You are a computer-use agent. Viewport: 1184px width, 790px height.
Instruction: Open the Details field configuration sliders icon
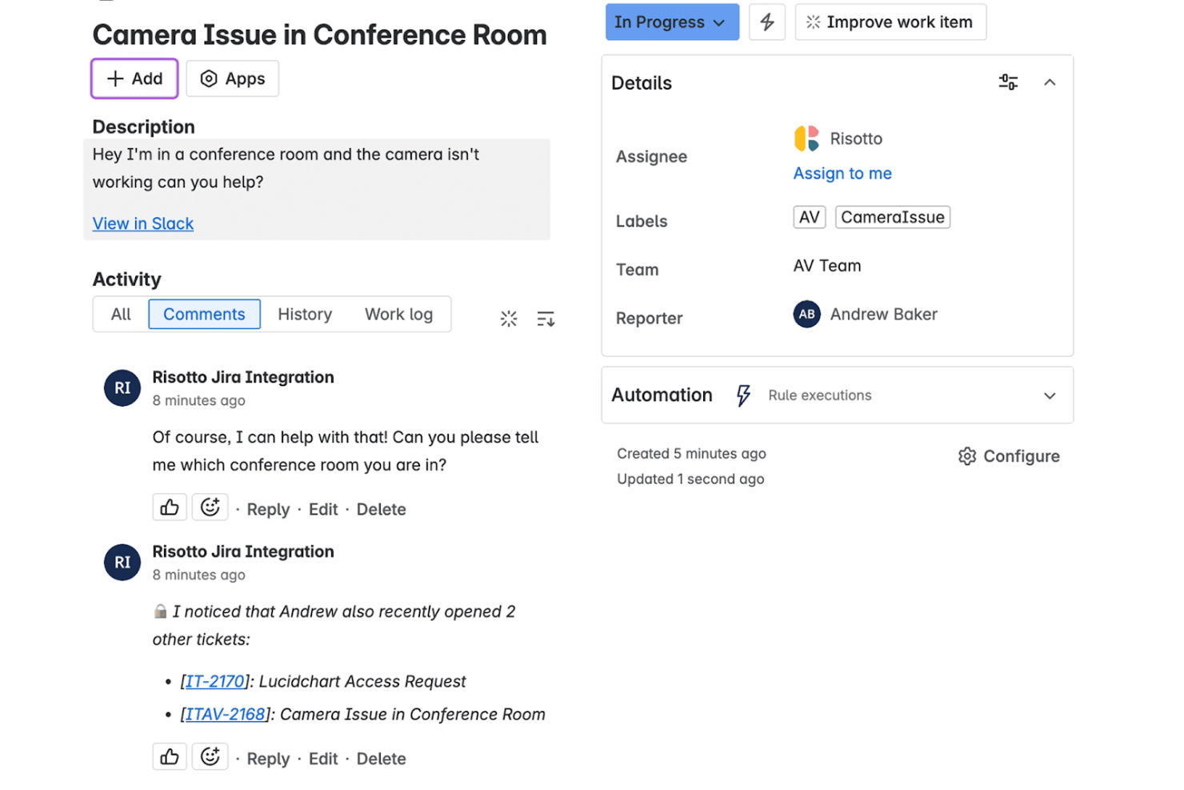click(1008, 82)
